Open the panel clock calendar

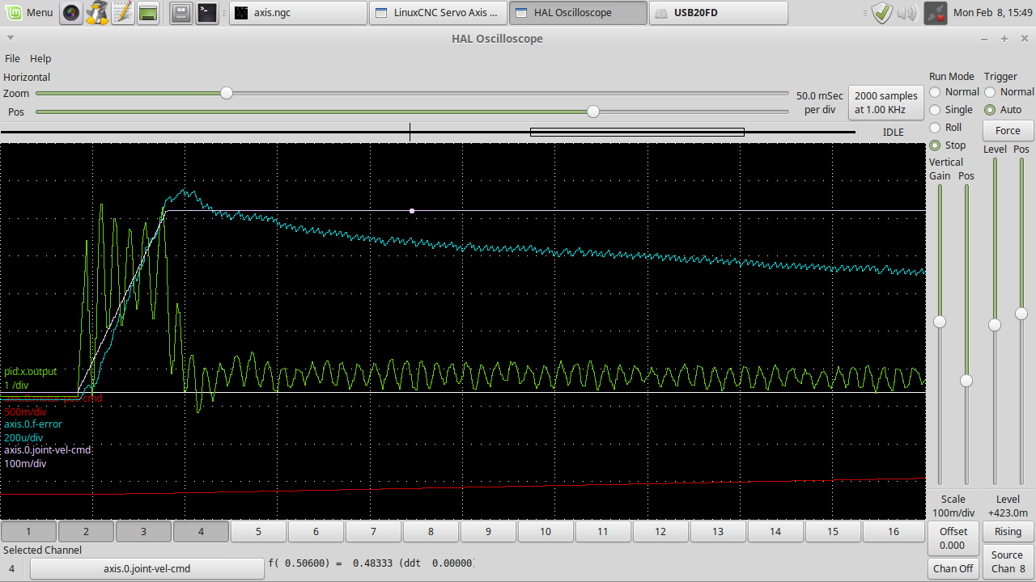point(991,12)
